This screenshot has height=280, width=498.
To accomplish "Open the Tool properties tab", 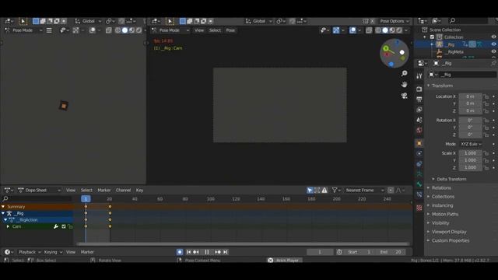I will [419, 76].
